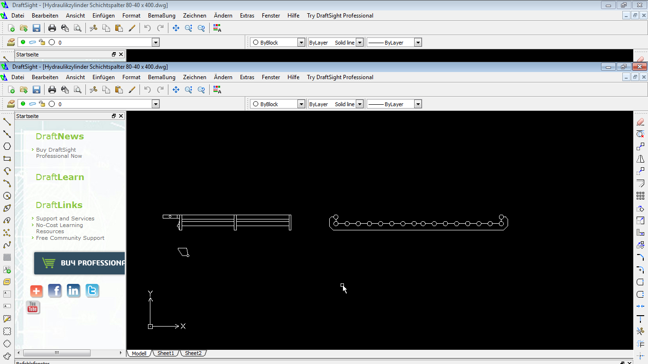
Task: Open the Free Community Support link
Action: click(70, 238)
